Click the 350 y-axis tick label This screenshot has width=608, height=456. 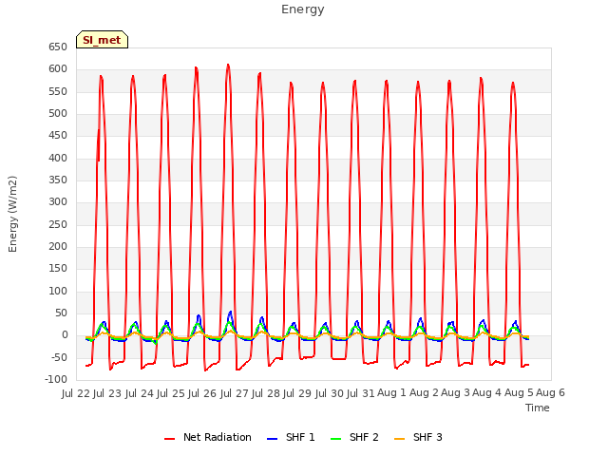point(58,180)
